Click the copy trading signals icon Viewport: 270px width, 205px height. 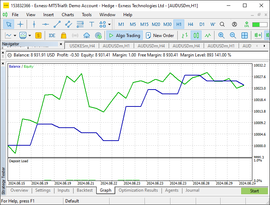pos(98,36)
